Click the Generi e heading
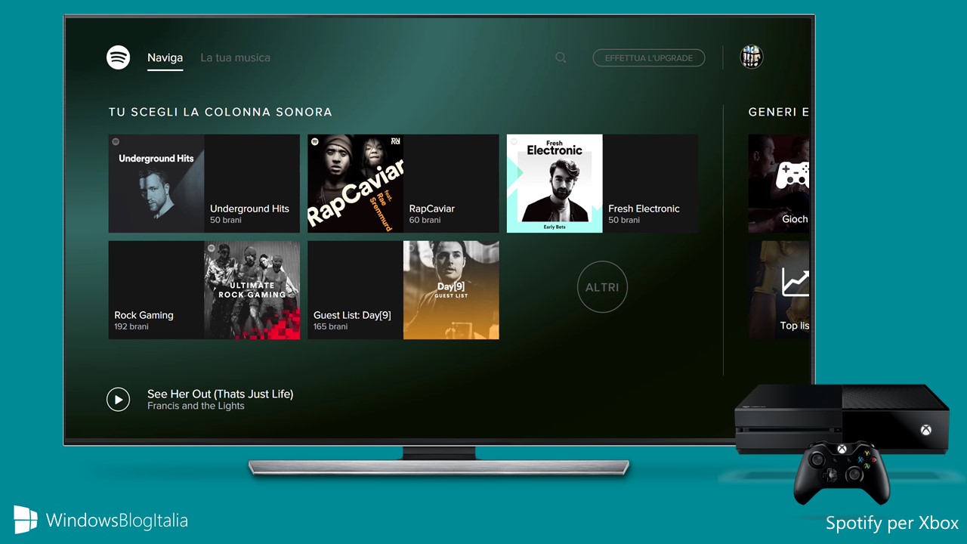Screen dimensions: 967x544 [779, 112]
